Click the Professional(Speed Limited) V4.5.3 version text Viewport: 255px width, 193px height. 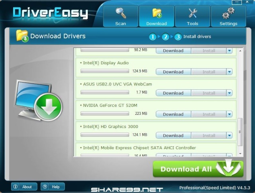click(215, 188)
